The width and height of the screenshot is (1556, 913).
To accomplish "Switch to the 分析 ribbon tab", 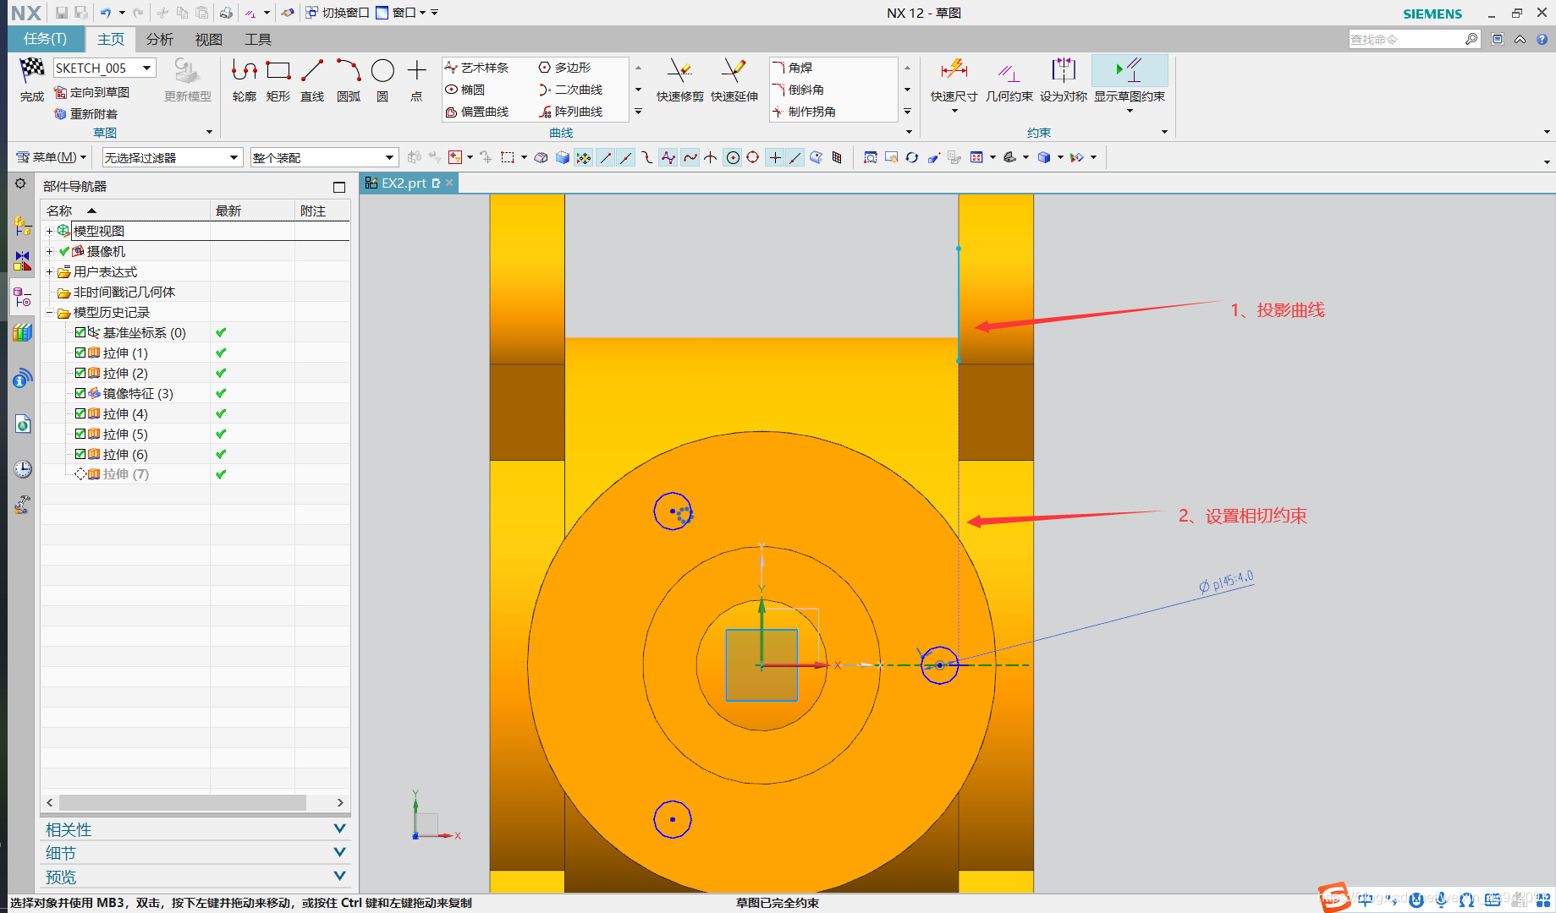I will coord(159,39).
